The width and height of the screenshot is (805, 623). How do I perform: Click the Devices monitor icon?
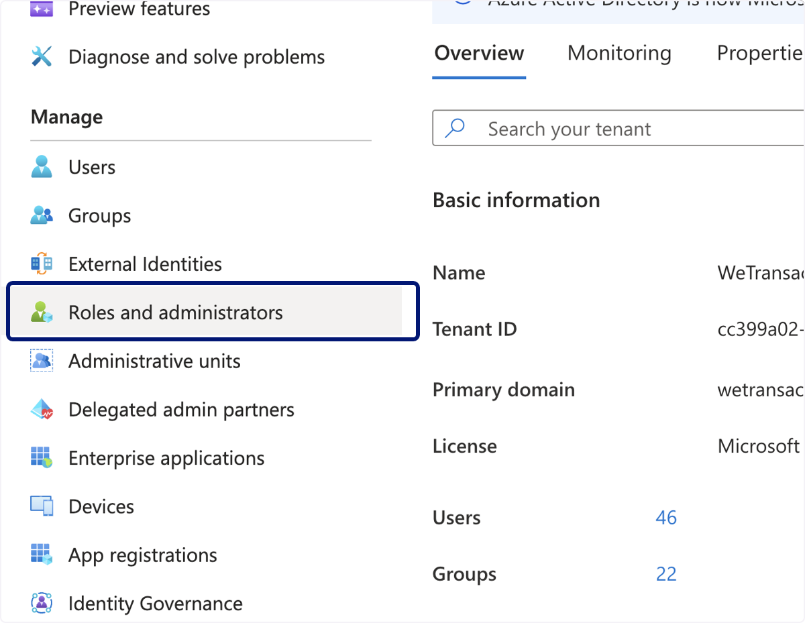click(42, 506)
